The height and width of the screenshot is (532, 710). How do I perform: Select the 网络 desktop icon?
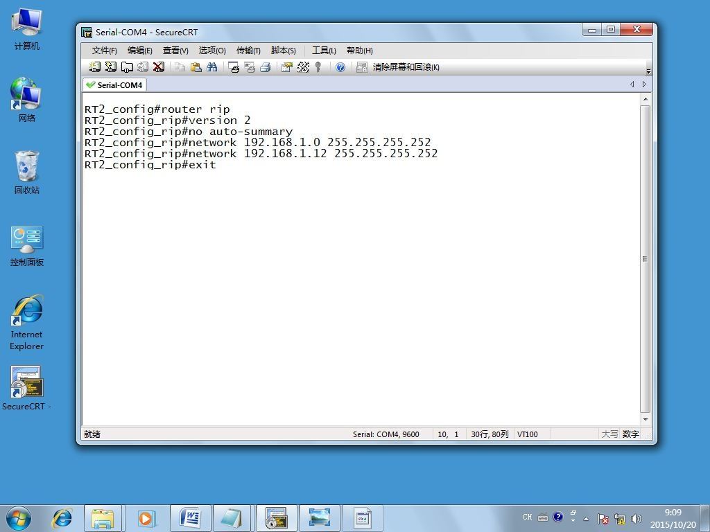tap(27, 100)
